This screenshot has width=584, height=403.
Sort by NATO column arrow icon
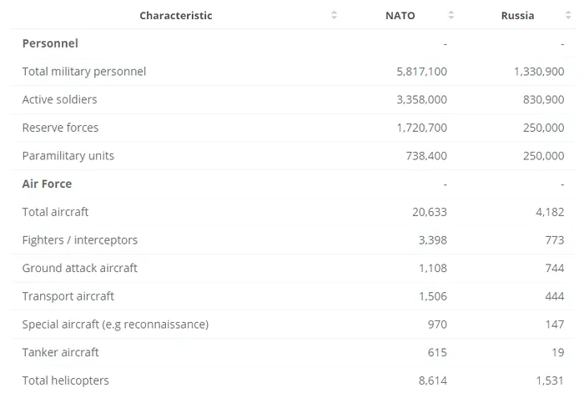pos(451,15)
